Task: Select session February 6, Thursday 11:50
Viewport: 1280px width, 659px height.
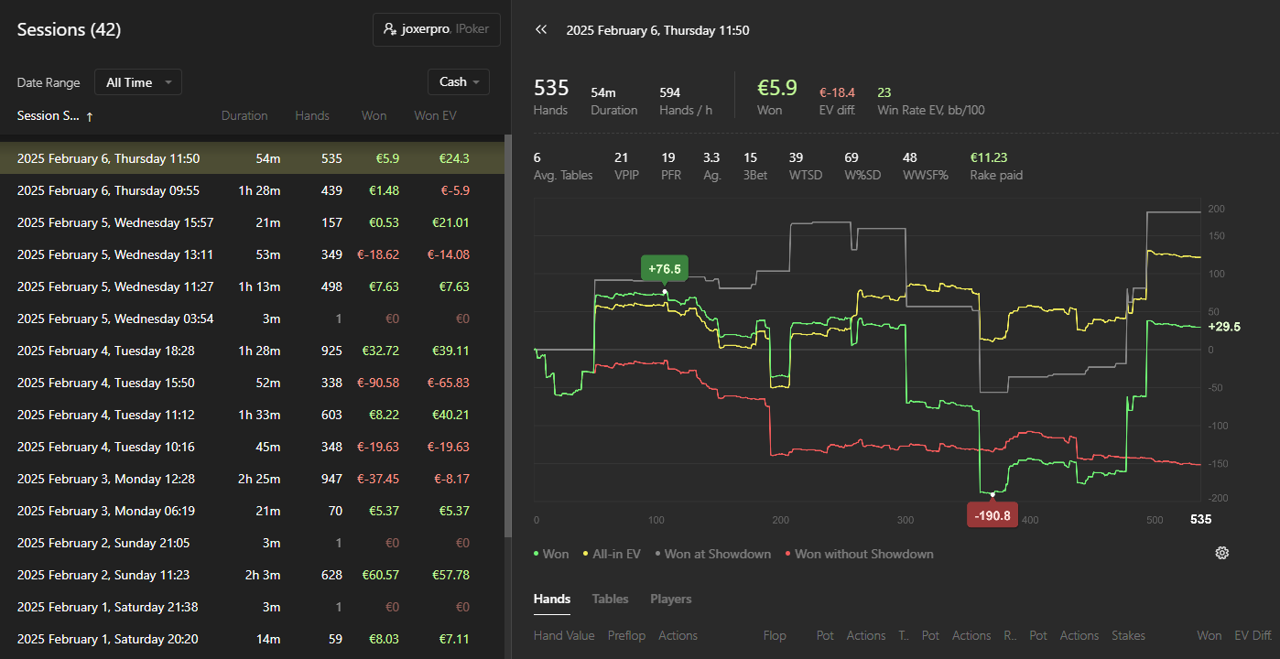Action: tap(252, 158)
